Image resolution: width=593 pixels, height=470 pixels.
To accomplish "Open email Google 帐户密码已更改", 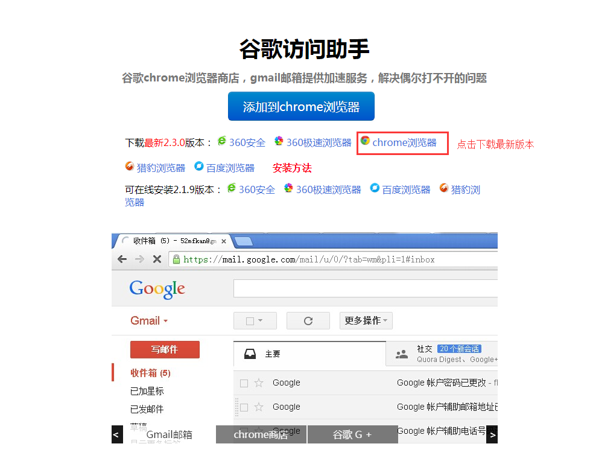I will click(366, 383).
